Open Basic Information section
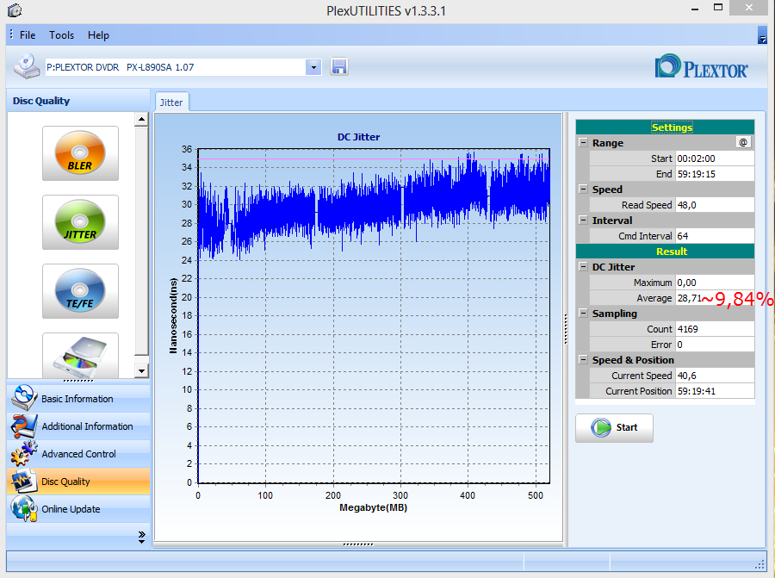This screenshot has height=578, width=775. [x=78, y=399]
